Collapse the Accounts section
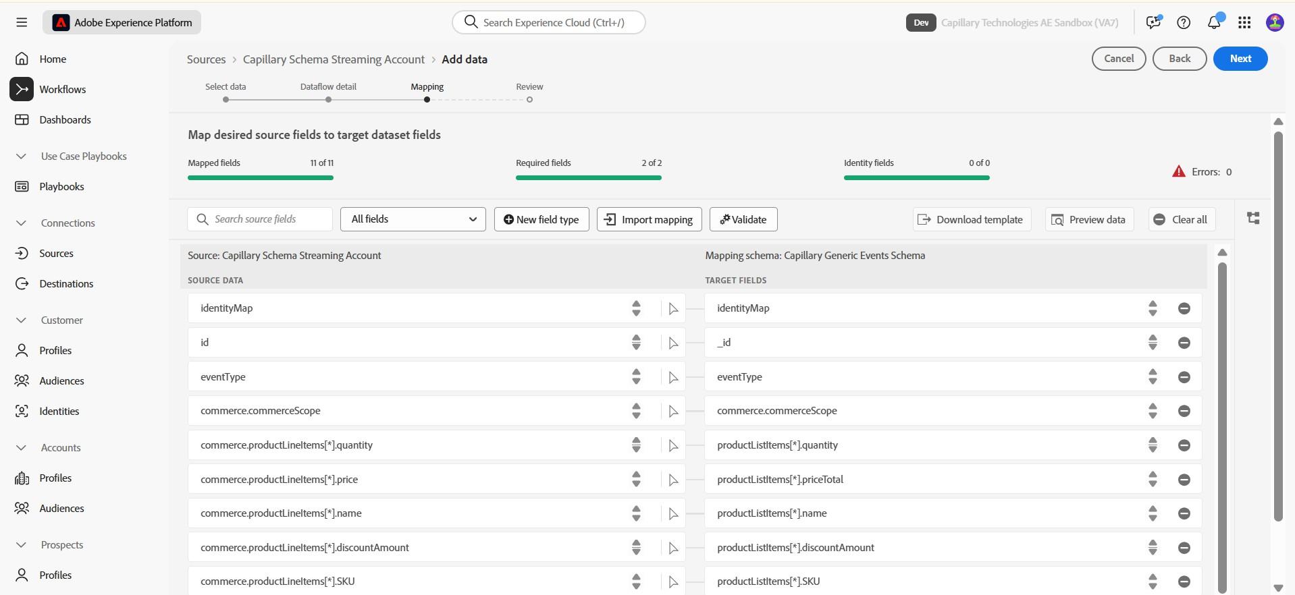This screenshot has height=595, width=1295. point(21,447)
